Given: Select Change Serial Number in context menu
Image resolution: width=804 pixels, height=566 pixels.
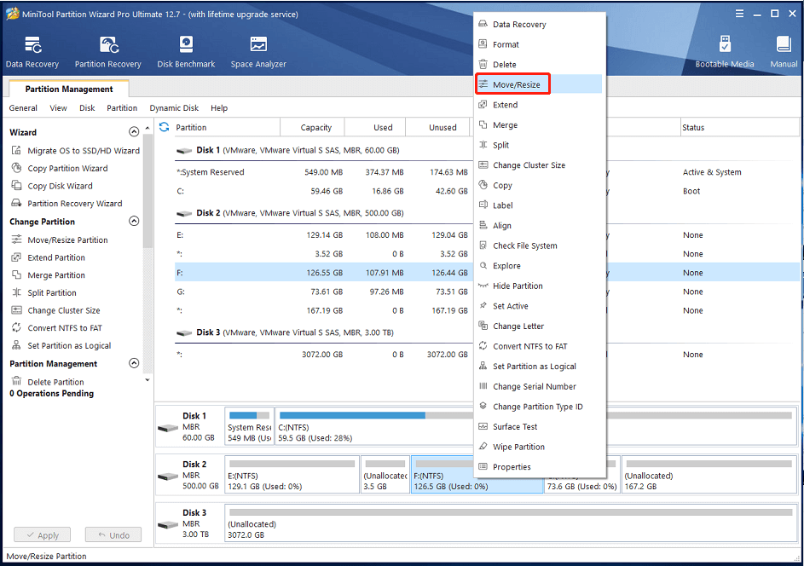Looking at the screenshot, I should pos(539,386).
